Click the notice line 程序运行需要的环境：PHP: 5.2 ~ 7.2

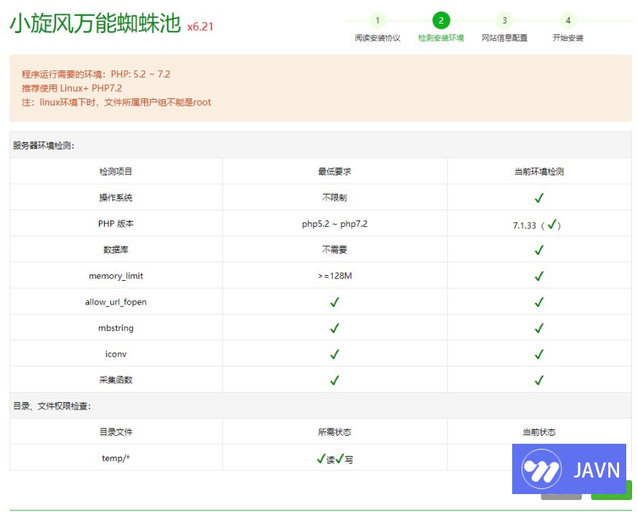pyautogui.click(x=96, y=75)
